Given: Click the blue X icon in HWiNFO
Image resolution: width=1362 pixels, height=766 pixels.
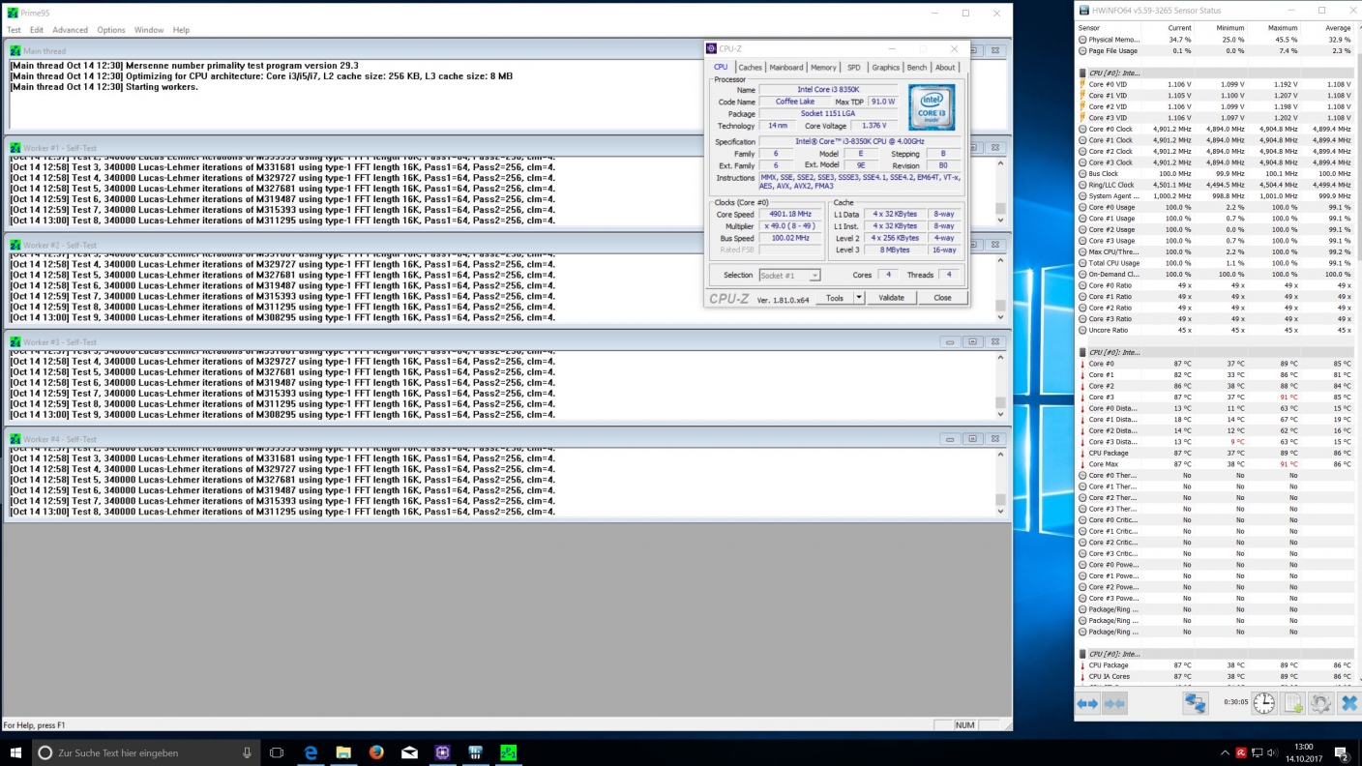Looking at the screenshot, I should point(1348,704).
